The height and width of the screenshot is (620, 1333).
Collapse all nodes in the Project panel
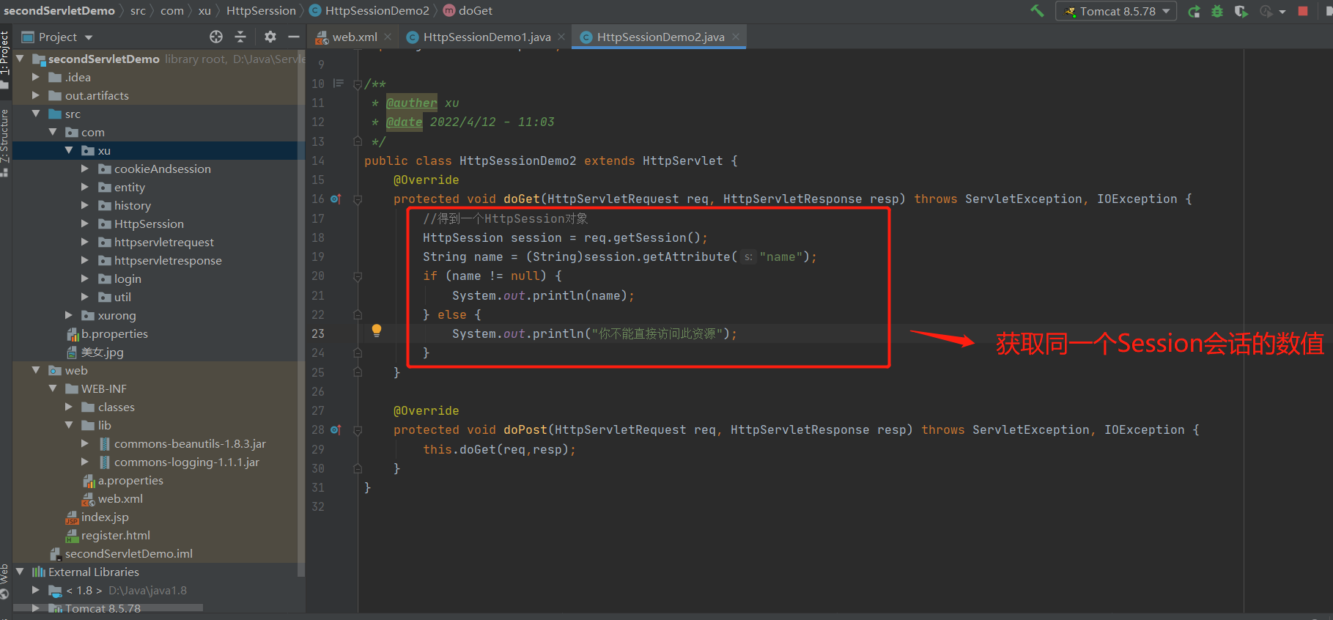pyautogui.click(x=240, y=37)
